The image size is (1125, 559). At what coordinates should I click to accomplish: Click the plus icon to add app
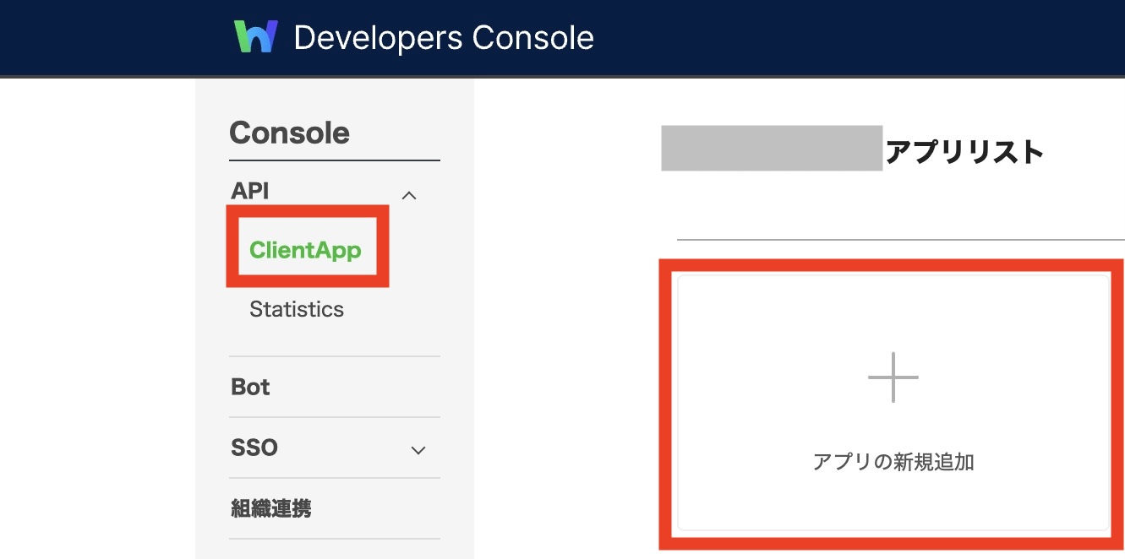(x=893, y=377)
